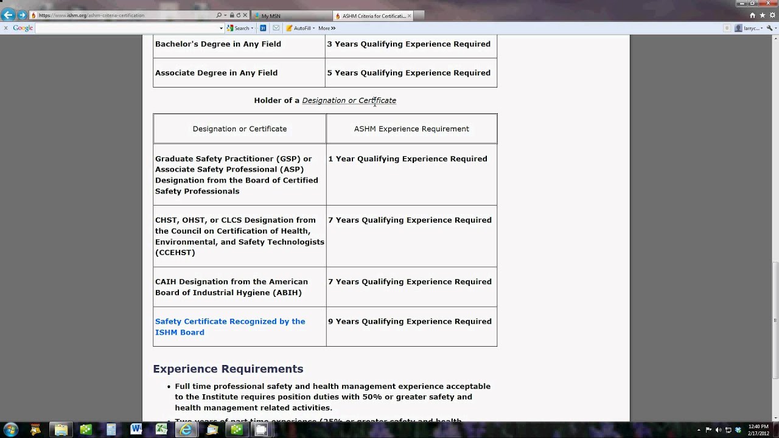Open Microsoft Word from the taskbar
Image resolution: width=779 pixels, height=438 pixels.
(136, 429)
